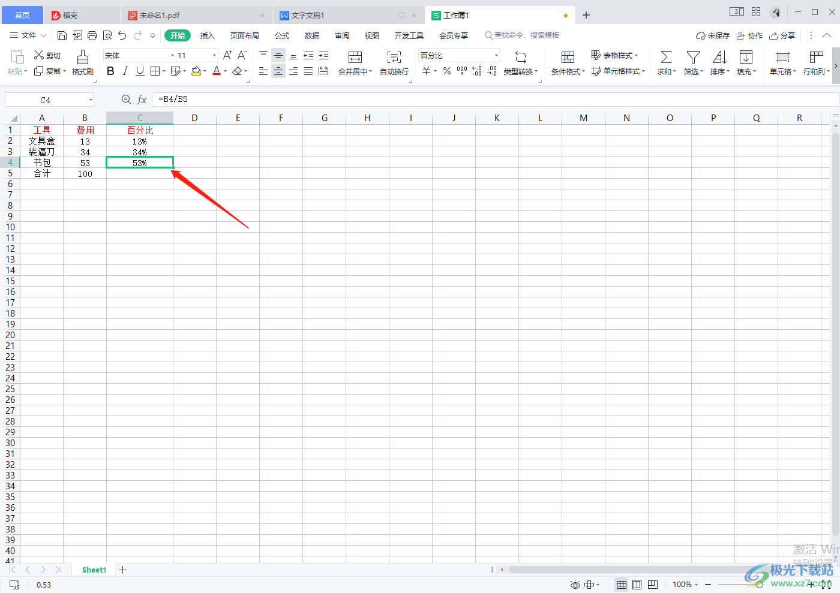Expand the borders dropdown arrow

[164, 71]
